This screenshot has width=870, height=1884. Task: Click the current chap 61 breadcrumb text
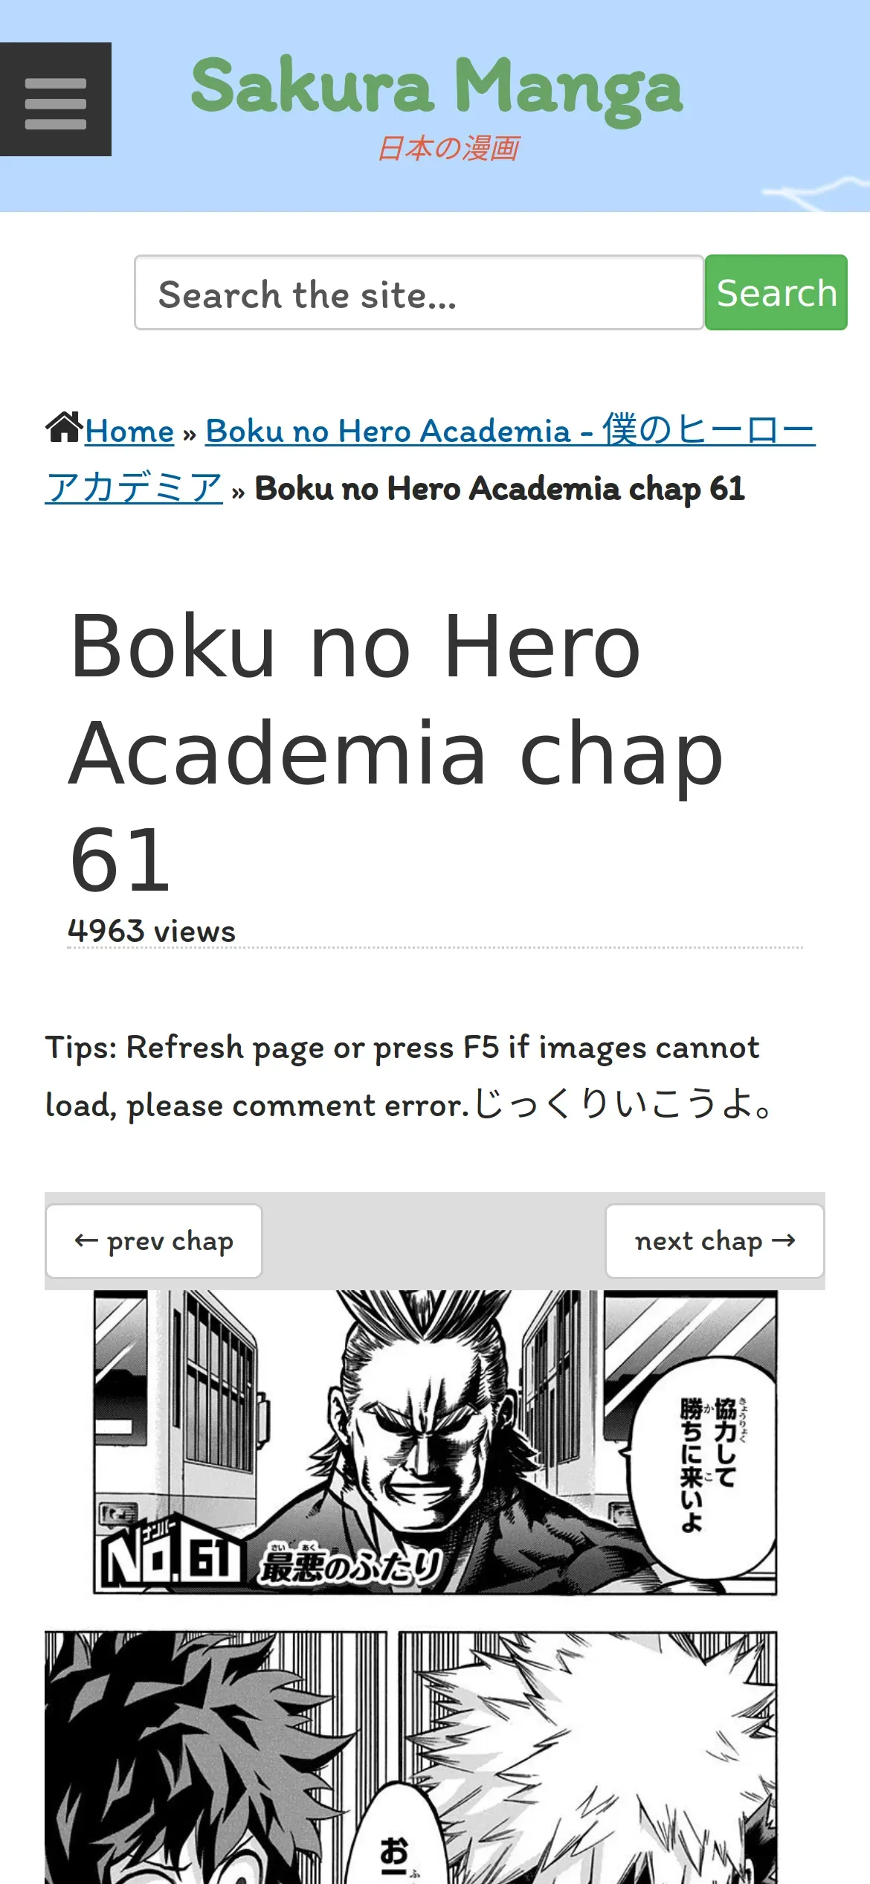pyautogui.click(x=500, y=489)
